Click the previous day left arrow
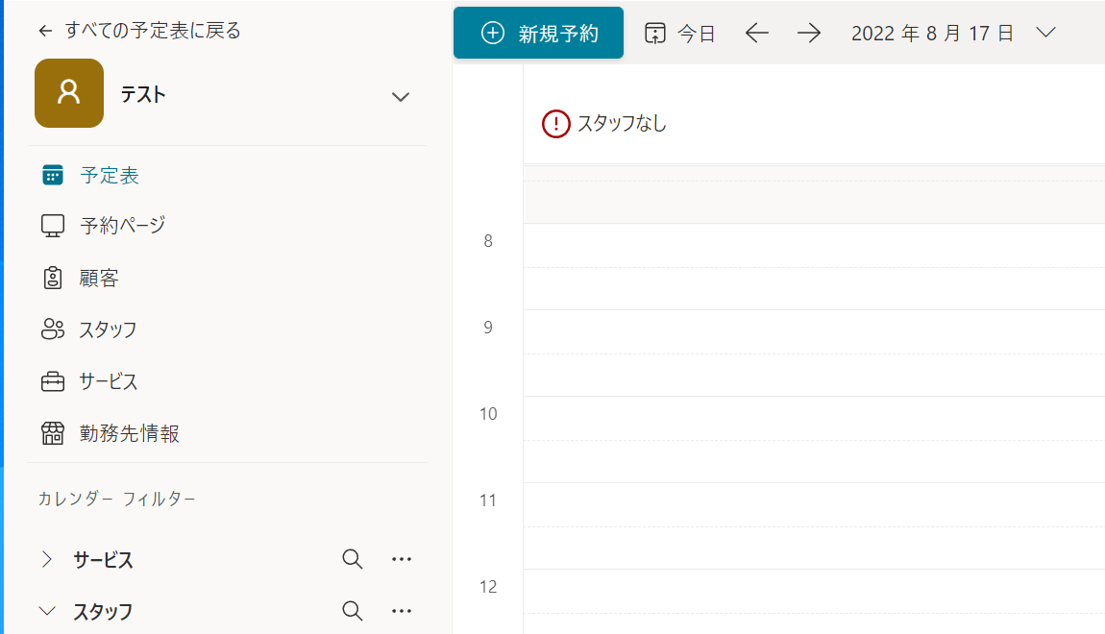The height and width of the screenshot is (634, 1105). coord(757,33)
